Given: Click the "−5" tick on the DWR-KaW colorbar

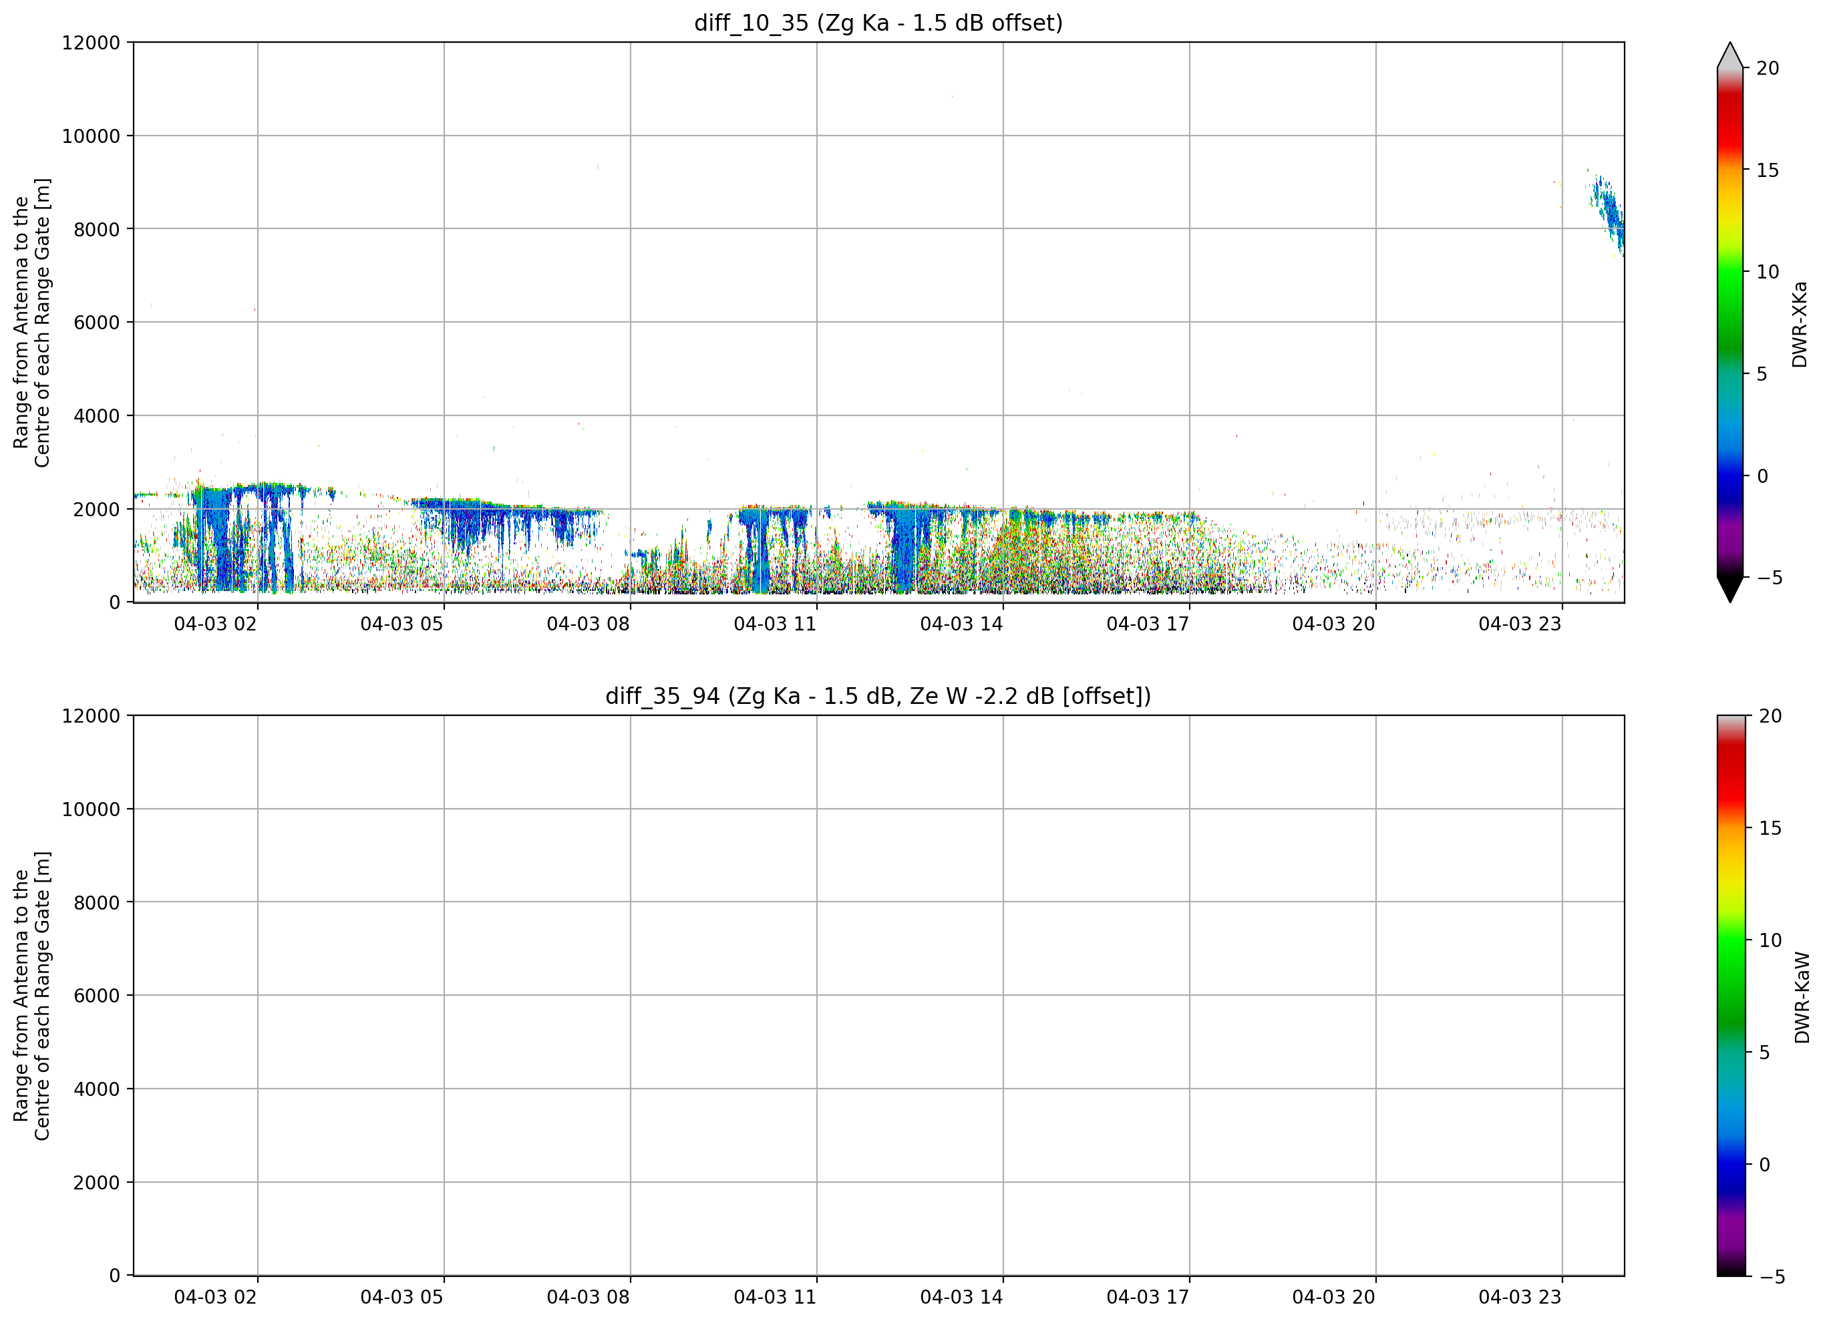Looking at the screenshot, I should [x=1773, y=1277].
